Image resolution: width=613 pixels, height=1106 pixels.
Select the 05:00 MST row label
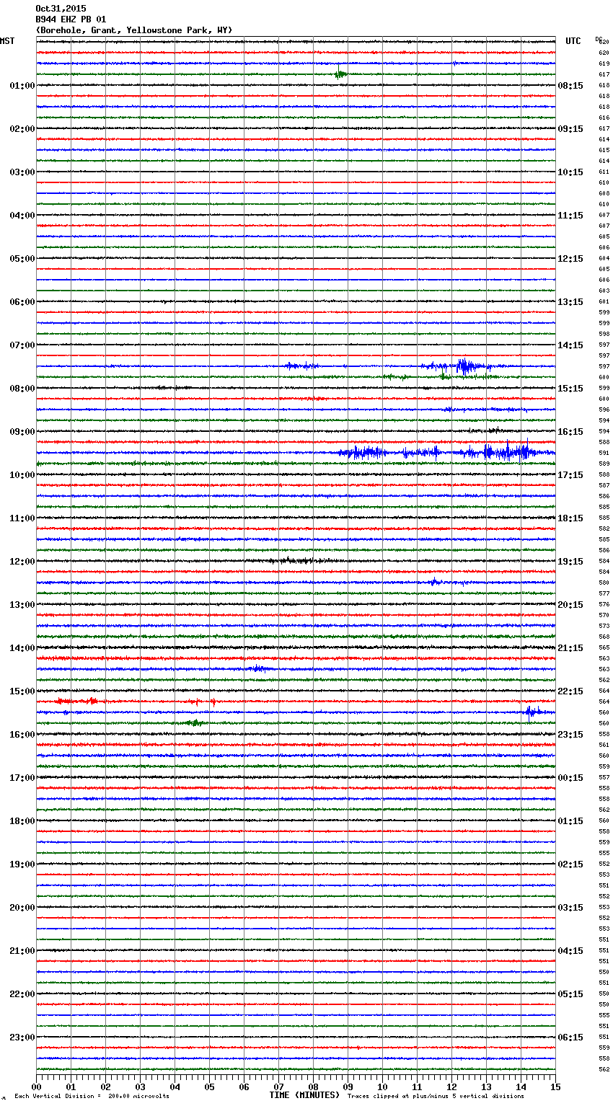[x=22, y=259]
